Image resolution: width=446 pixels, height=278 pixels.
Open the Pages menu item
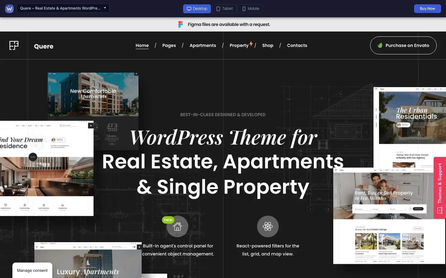[x=169, y=45]
